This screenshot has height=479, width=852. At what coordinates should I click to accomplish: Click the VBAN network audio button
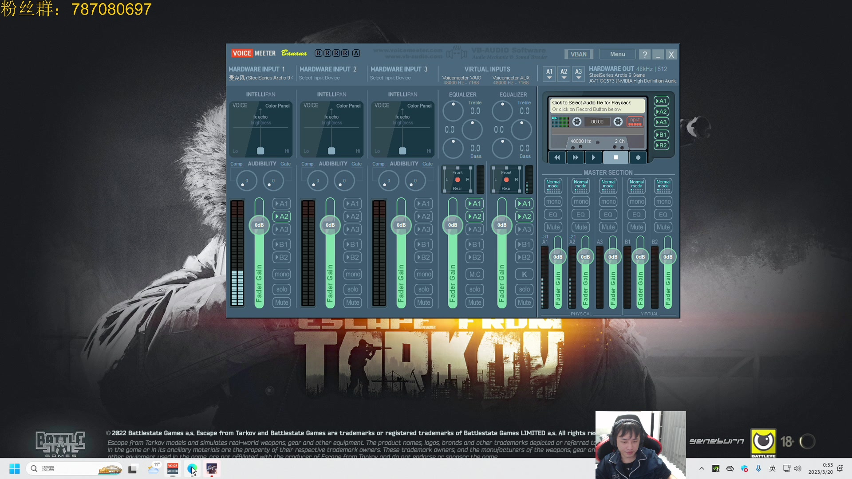tap(579, 54)
